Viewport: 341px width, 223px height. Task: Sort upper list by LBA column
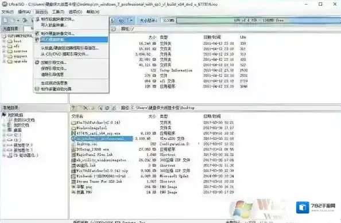point(243,37)
